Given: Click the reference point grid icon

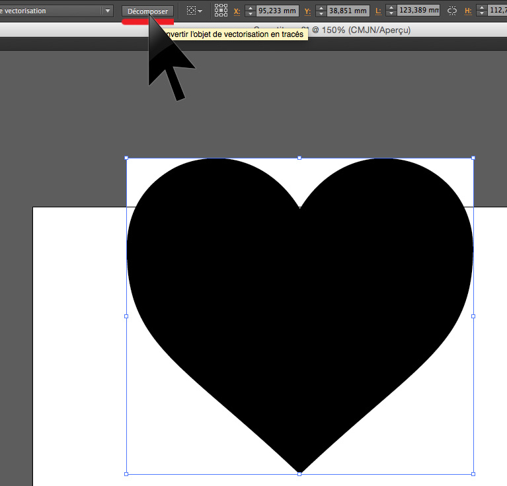Looking at the screenshot, I should (x=221, y=11).
